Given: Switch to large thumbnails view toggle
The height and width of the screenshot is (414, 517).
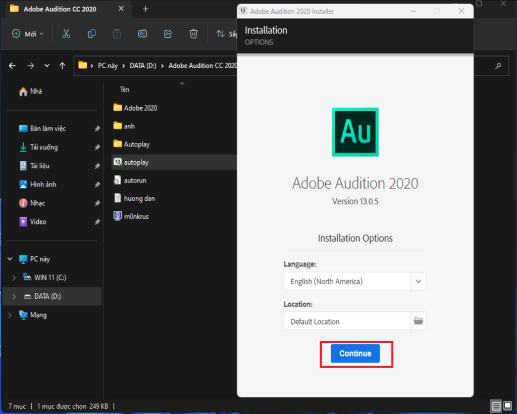Looking at the screenshot, I should 507,405.
